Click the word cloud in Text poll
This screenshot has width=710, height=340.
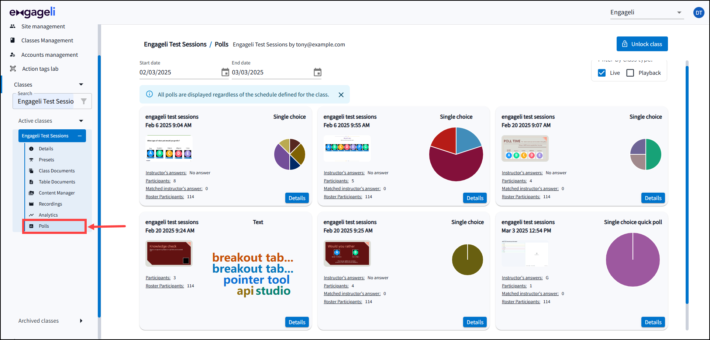click(x=253, y=274)
